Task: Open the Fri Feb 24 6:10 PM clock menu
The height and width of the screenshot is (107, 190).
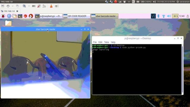Action: 166,1
